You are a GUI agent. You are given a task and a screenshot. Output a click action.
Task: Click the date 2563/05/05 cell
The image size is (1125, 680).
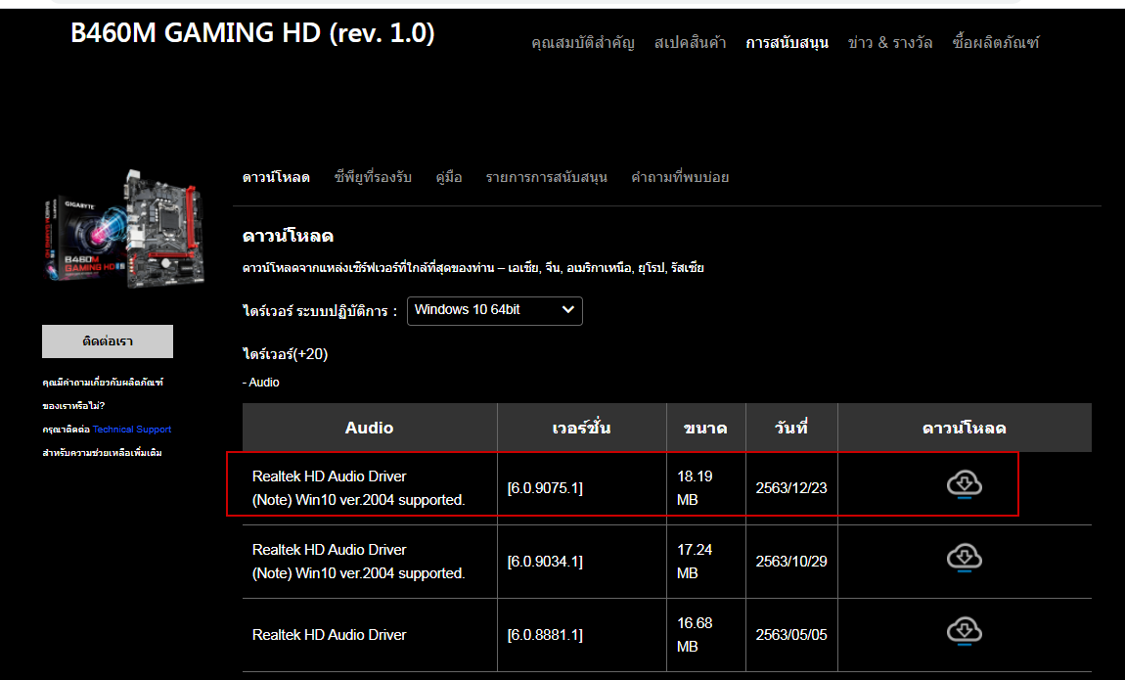click(x=791, y=635)
